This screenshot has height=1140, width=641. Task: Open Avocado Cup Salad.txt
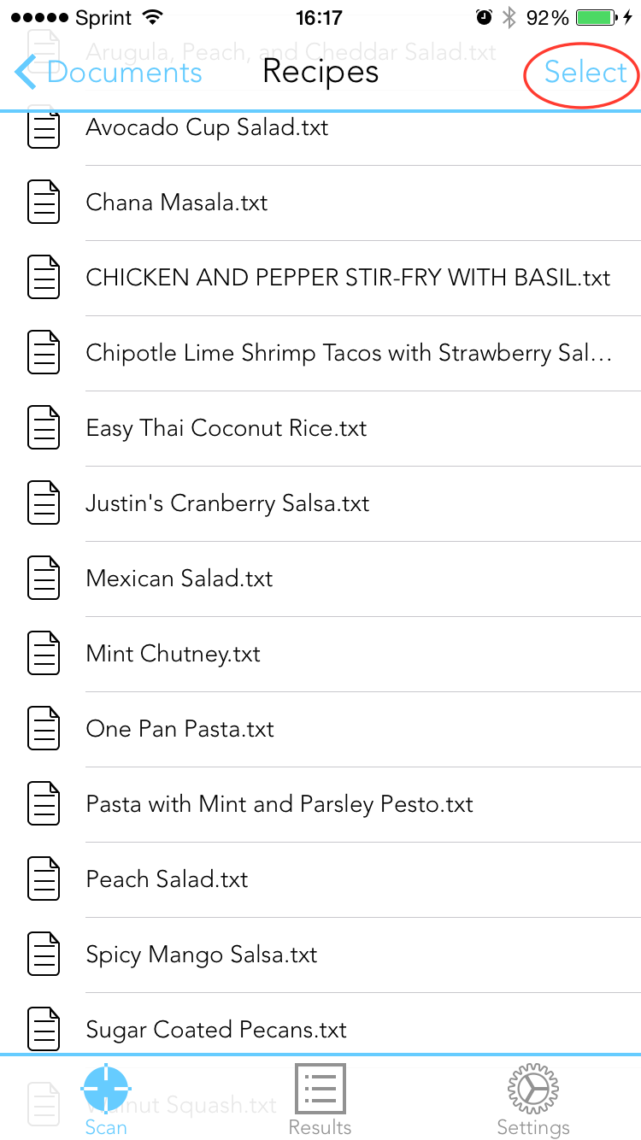[320, 128]
